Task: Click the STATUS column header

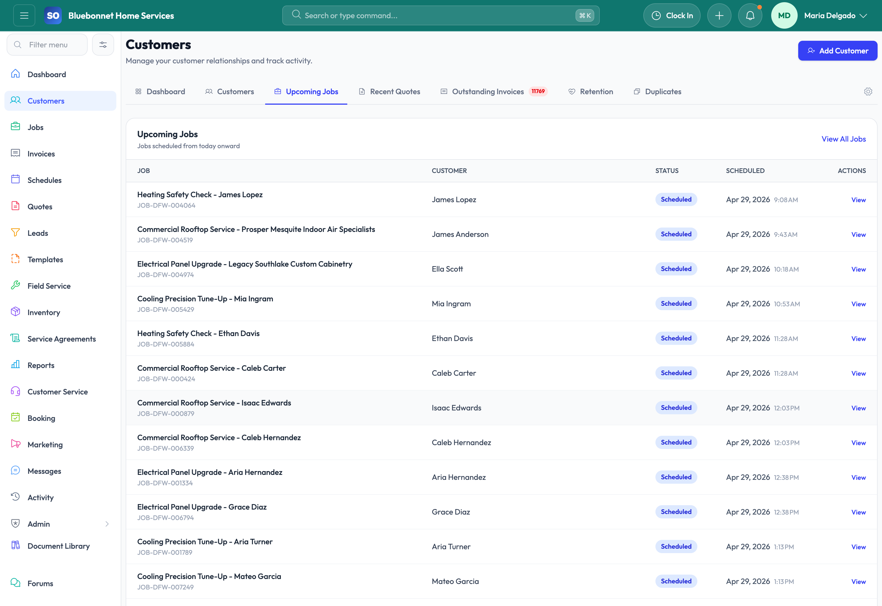Action: pyautogui.click(x=667, y=171)
